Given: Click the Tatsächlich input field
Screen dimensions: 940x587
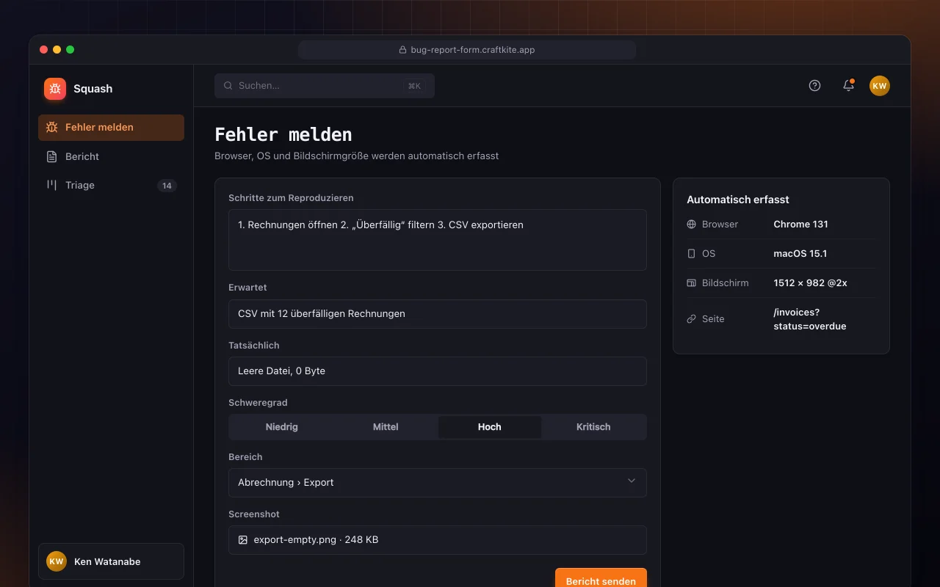Looking at the screenshot, I should [x=438, y=371].
